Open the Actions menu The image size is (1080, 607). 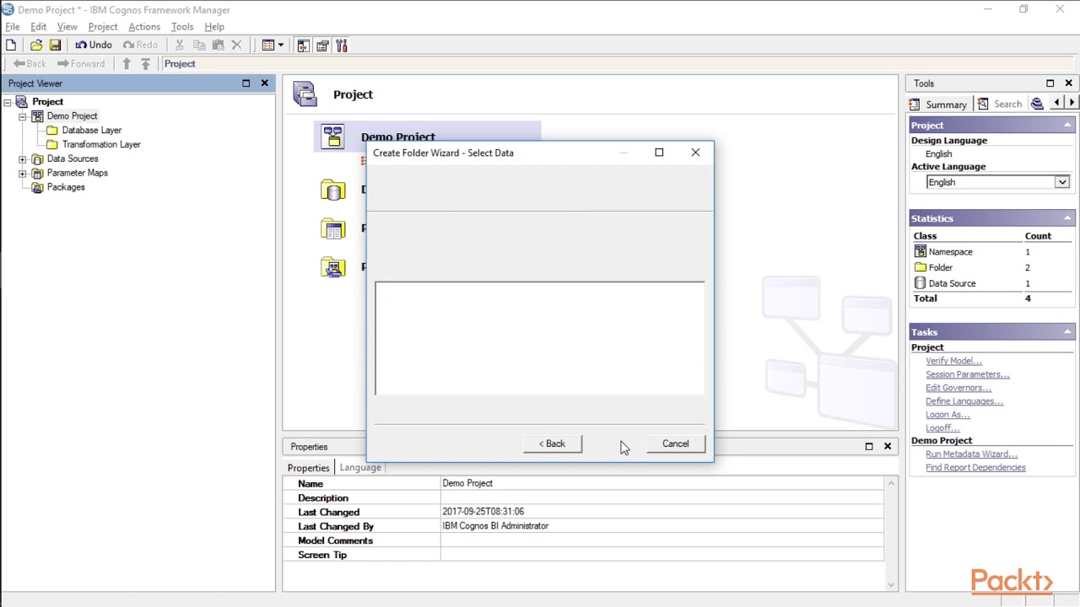click(x=144, y=27)
